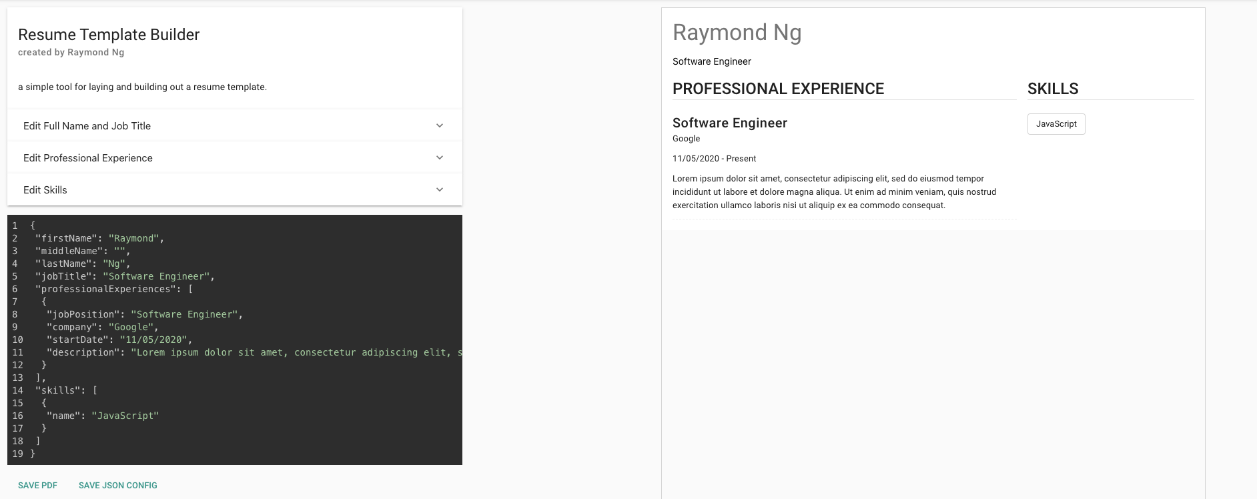Screen dimensions: 1257x499
Task: Expand the Edit Full Name and Job Title panel
Action: (234, 125)
